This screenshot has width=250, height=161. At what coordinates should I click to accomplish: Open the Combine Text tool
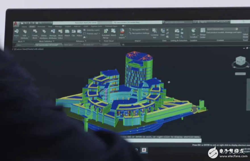pyautogui.click(x=155, y=32)
